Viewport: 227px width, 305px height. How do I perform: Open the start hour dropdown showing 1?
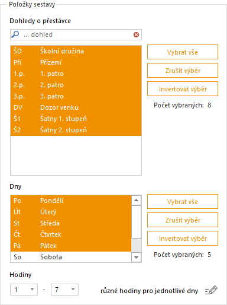pos(24,290)
